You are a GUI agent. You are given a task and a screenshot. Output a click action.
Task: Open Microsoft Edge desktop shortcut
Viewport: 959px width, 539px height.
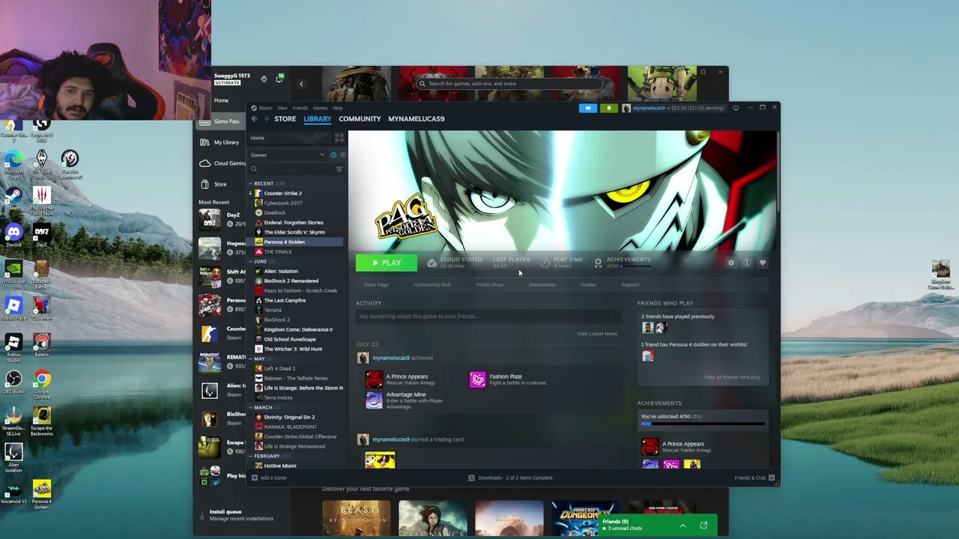pyautogui.click(x=13, y=165)
